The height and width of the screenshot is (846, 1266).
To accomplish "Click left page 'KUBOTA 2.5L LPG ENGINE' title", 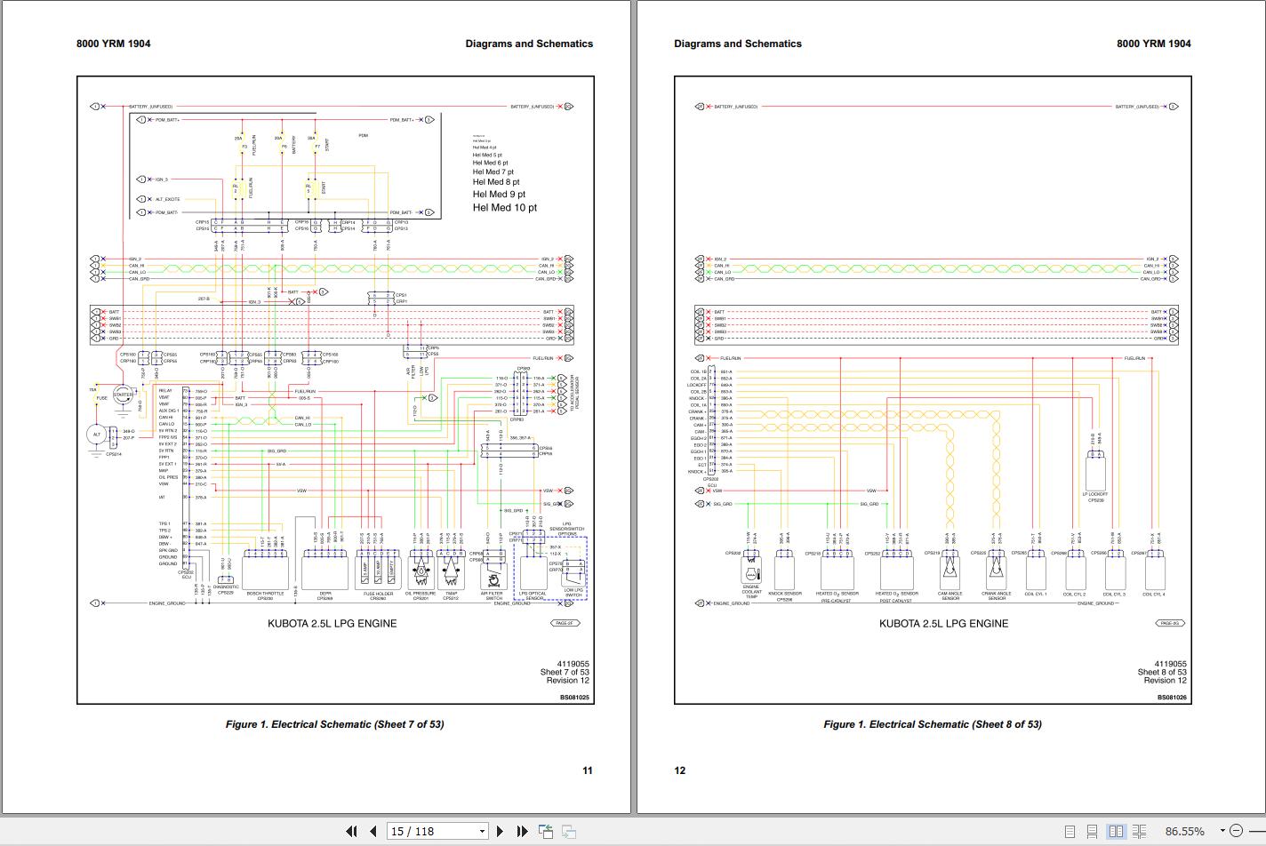I will pos(333,624).
